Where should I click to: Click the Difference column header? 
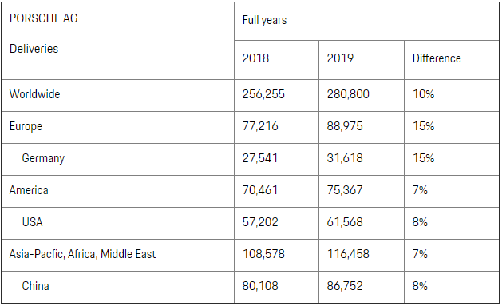click(x=437, y=58)
